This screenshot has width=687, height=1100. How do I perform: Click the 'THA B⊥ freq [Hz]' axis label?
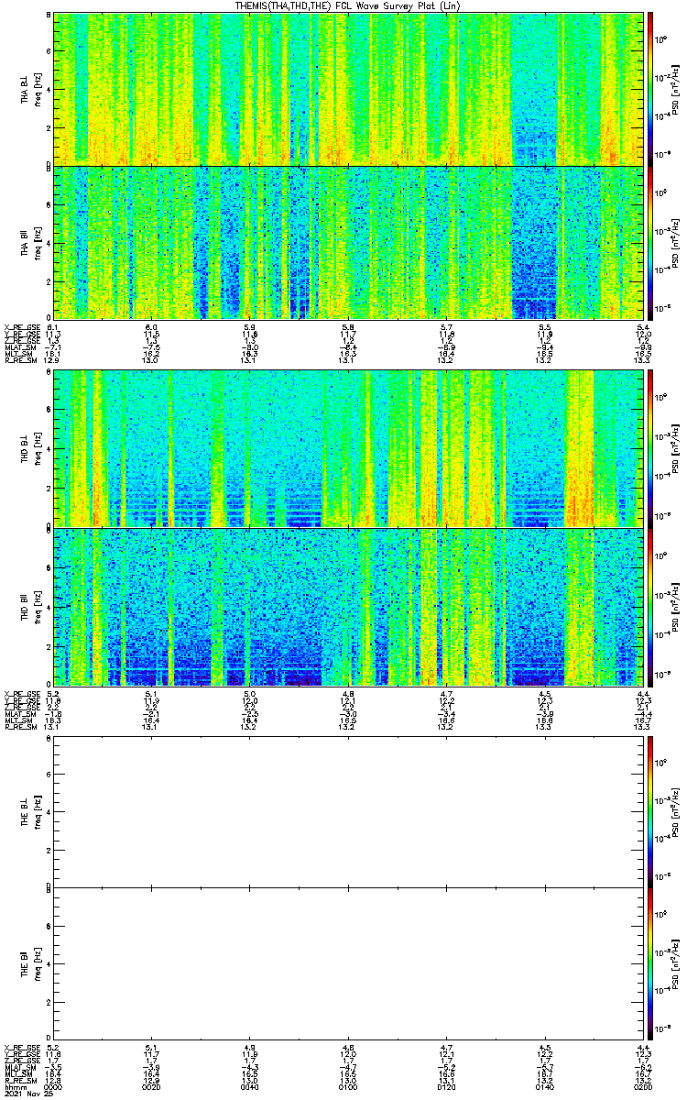click(29, 89)
